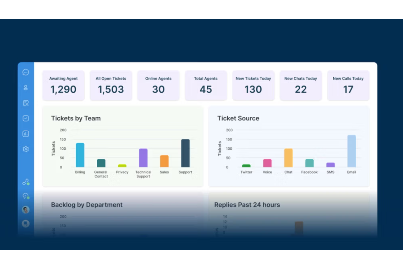Click the Replies Past 24 hours heading

click(247, 205)
